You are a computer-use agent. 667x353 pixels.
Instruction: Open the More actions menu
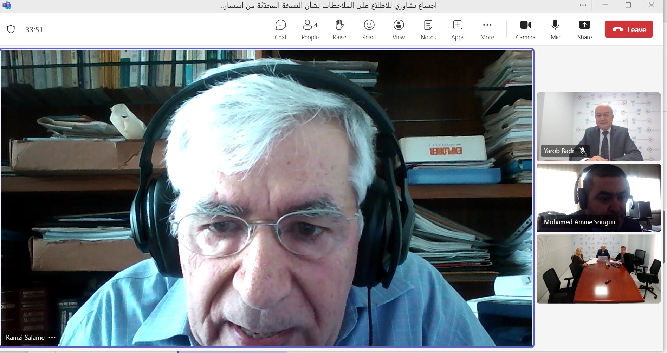tap(487, 30)
